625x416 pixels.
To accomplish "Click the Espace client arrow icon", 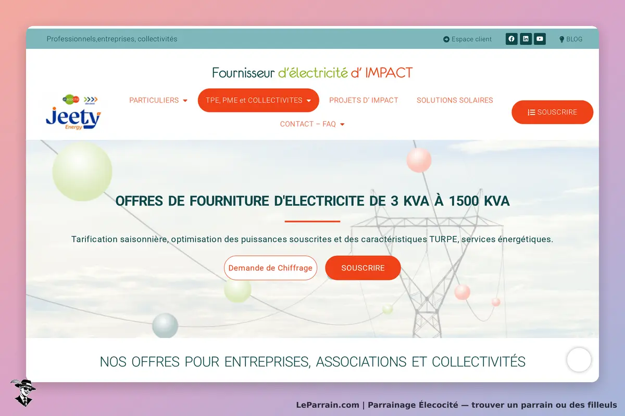I will 446,40.
